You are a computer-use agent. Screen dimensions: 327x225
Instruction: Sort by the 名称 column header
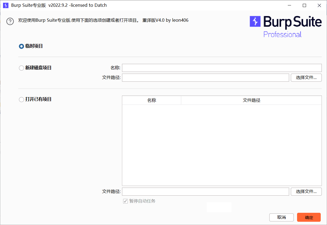[x=152, y=100]
